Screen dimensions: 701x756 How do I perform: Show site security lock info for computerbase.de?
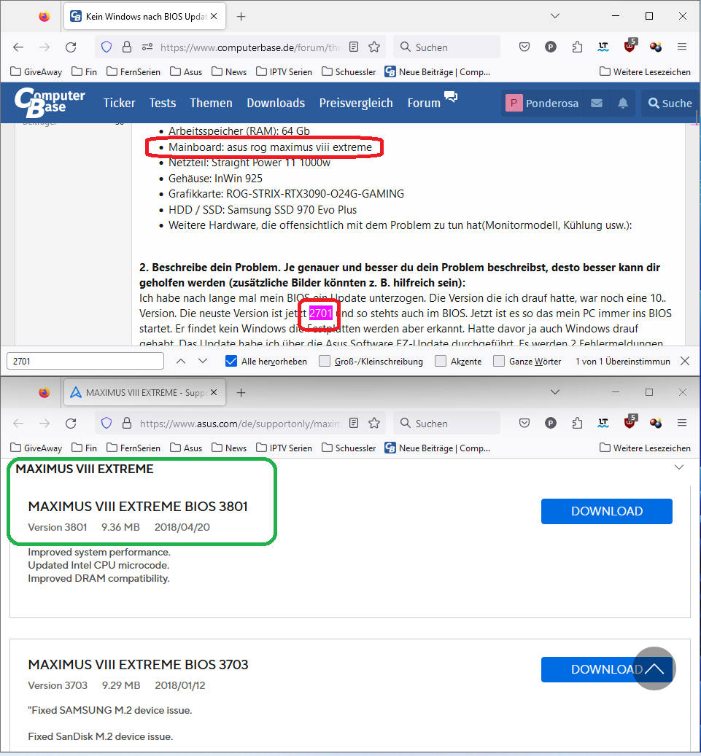(x=127, y=47)
